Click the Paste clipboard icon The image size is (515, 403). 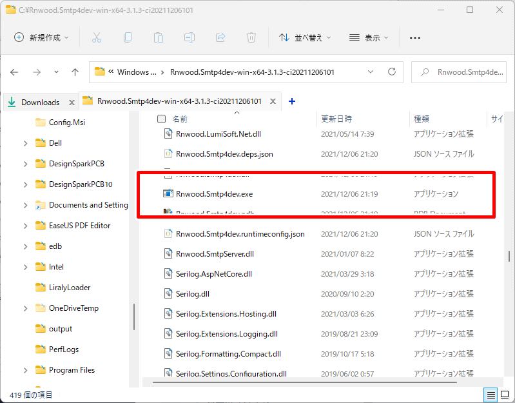159,37
